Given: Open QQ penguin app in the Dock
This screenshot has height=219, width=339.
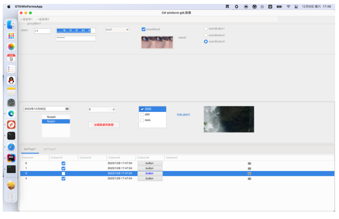Looking at the screenshot, I should click(x=11, y=80).
